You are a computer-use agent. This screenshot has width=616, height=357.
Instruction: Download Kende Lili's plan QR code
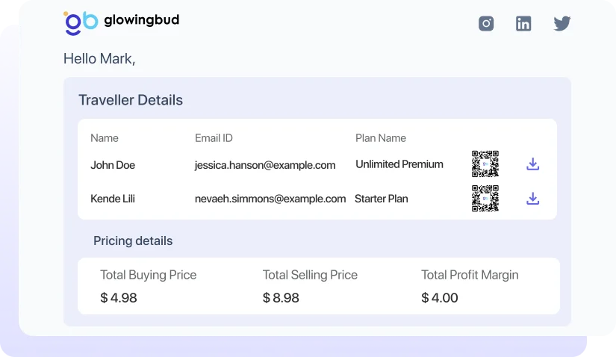532,199
